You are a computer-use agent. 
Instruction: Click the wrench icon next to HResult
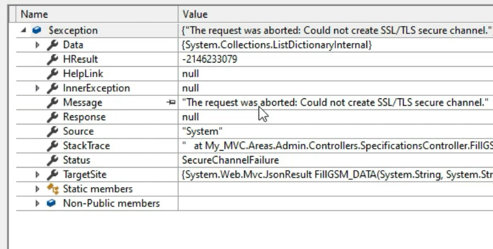52,60
